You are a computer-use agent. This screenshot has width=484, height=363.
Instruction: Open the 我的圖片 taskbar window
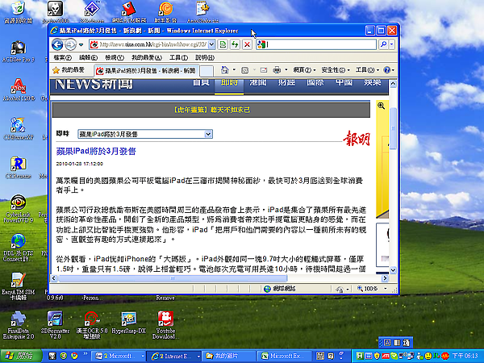(x=229, y=357)
